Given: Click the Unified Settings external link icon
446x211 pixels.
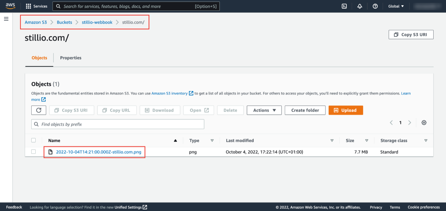Looking at the screenshot, I should click(x=145, y=207).
